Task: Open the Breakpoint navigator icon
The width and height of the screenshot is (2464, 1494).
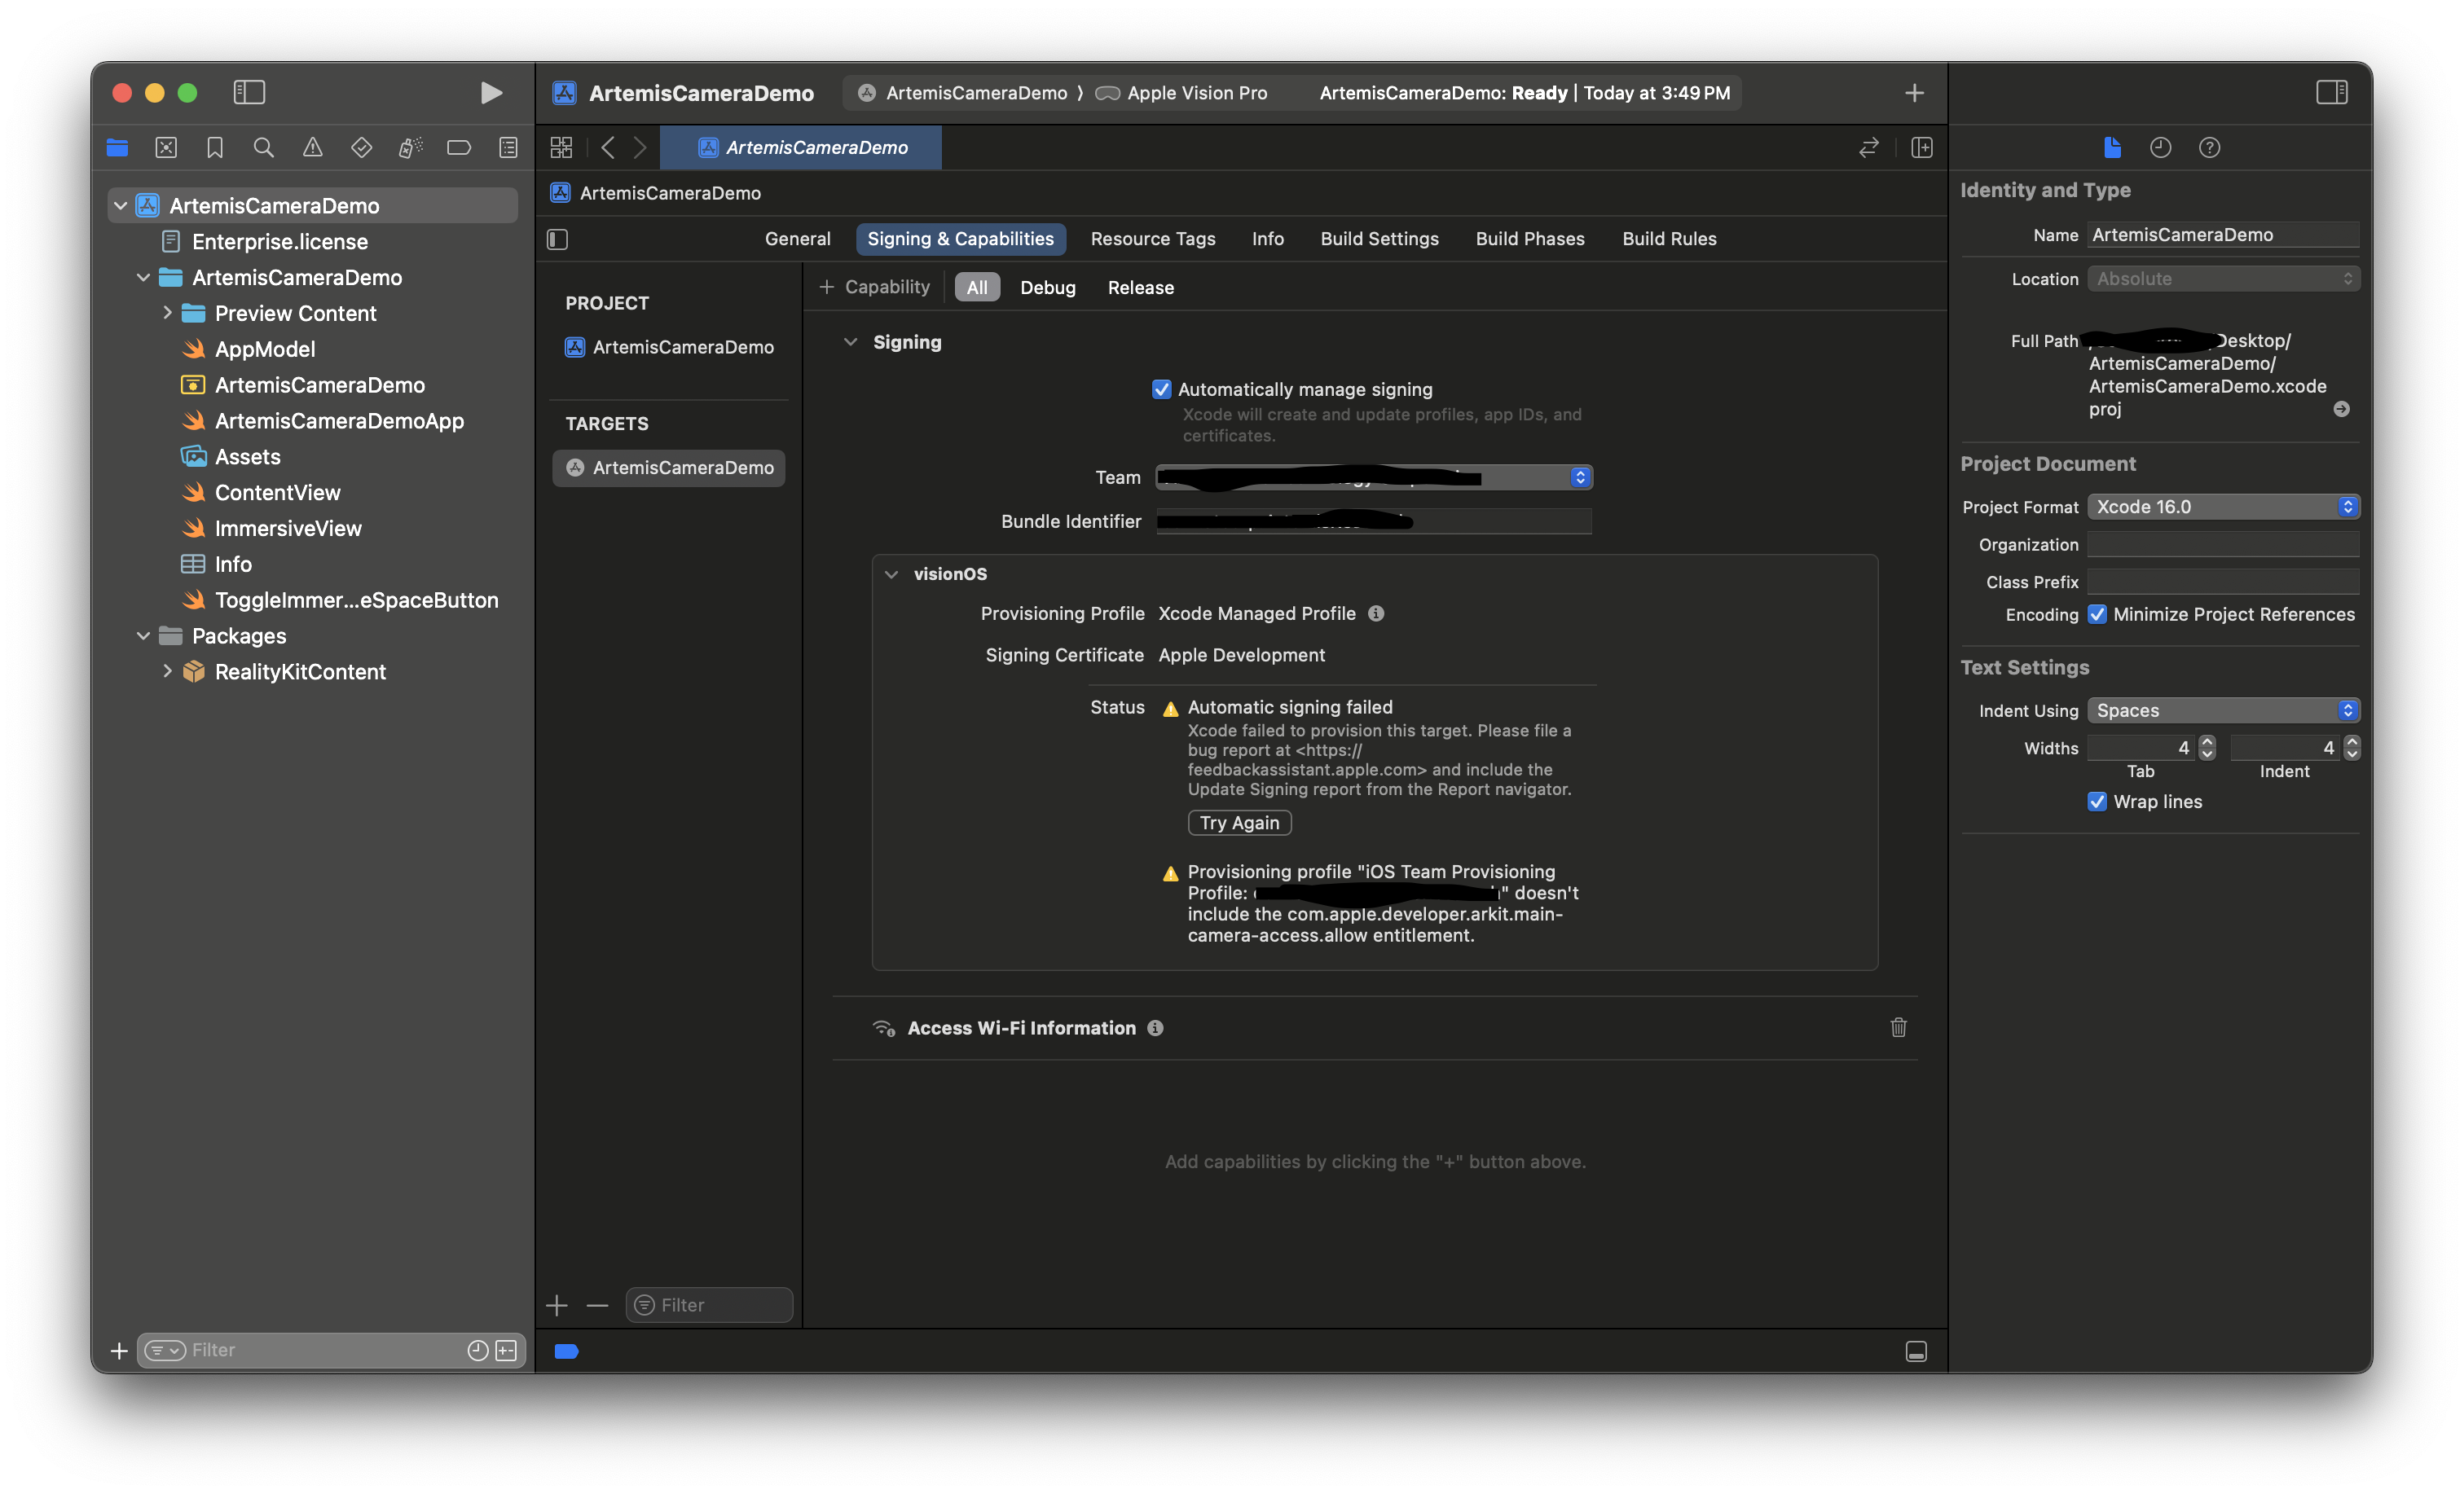Action: [x=459, y=148]
